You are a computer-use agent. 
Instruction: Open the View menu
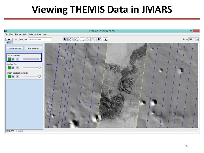(x=11, y=34)
